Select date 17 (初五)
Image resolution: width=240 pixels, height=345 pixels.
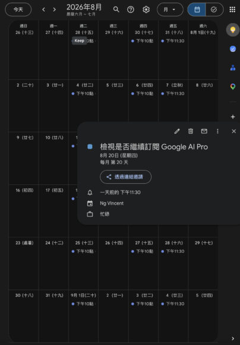point(54,190)
